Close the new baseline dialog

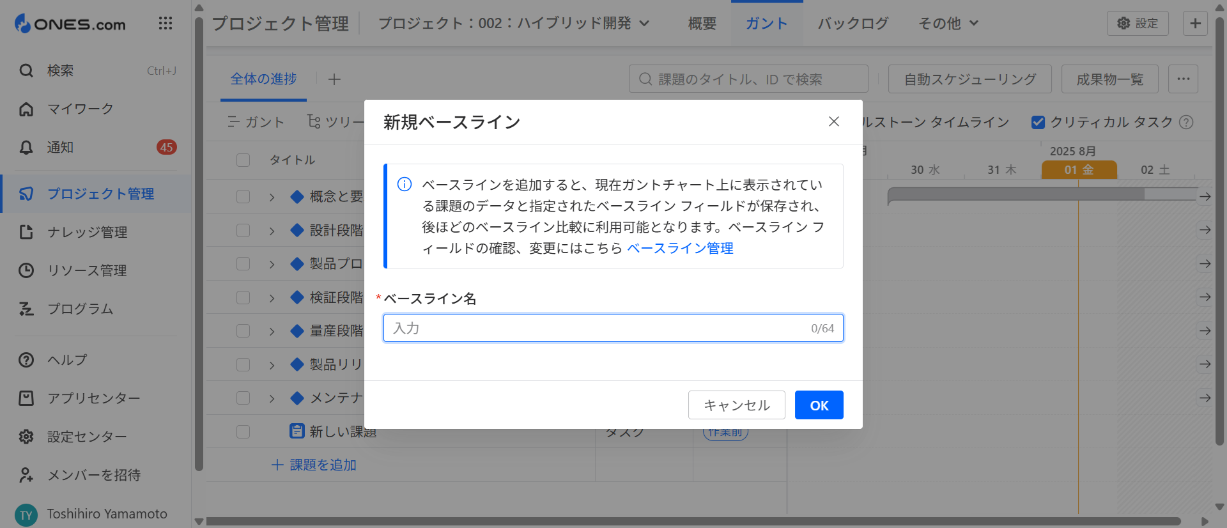[834, 121]
